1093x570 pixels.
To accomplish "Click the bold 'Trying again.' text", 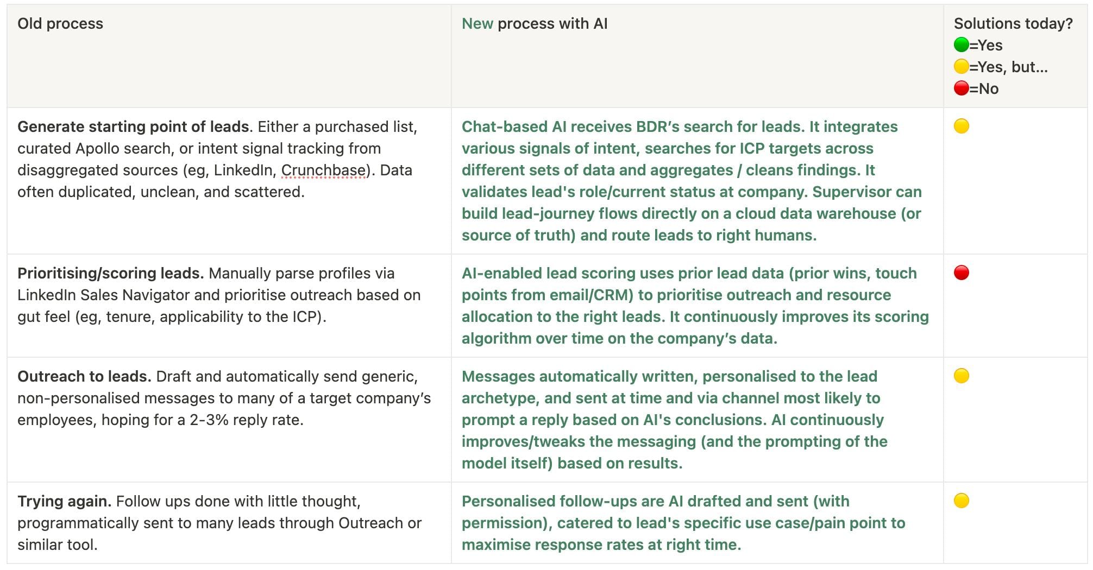I will click(x=64, y=502).
